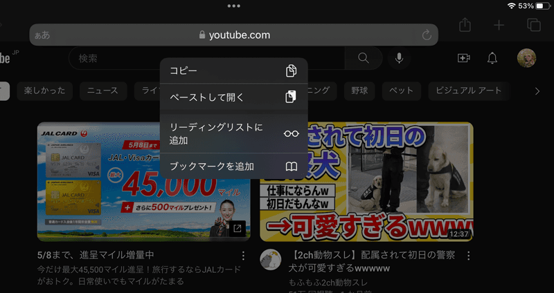554x293 pixels.
Task: Open the Safari tab overview icon
Action: [534, 25]
